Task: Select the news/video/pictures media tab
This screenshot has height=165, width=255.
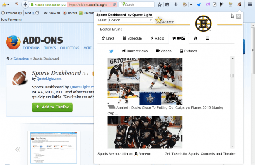Action: pos(179,38)
